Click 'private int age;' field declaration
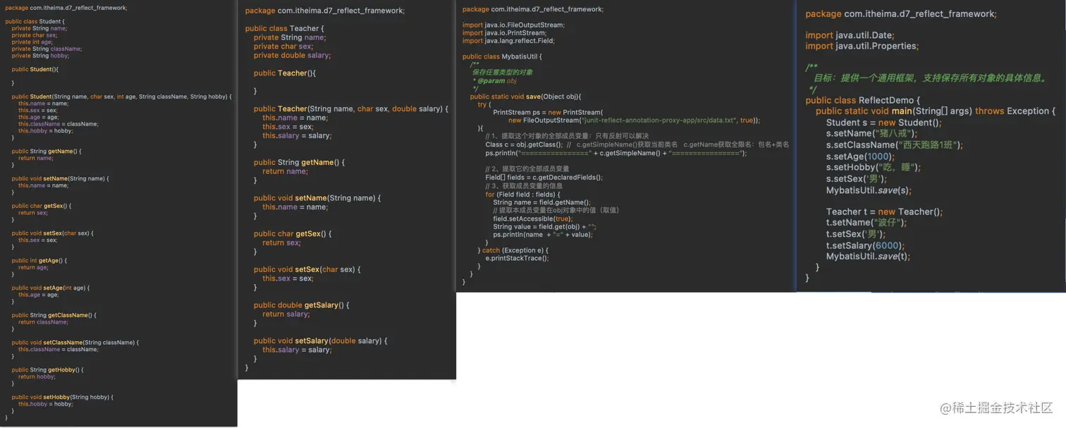This screenshot has width=1066, height=428. [32, 42]
